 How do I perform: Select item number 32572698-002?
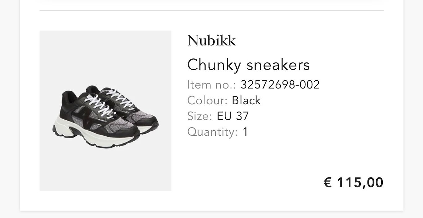280,84
